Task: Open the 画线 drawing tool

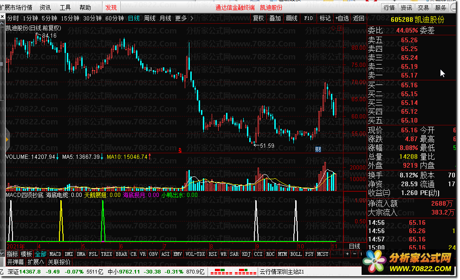Action: click(x=292, y=18)
